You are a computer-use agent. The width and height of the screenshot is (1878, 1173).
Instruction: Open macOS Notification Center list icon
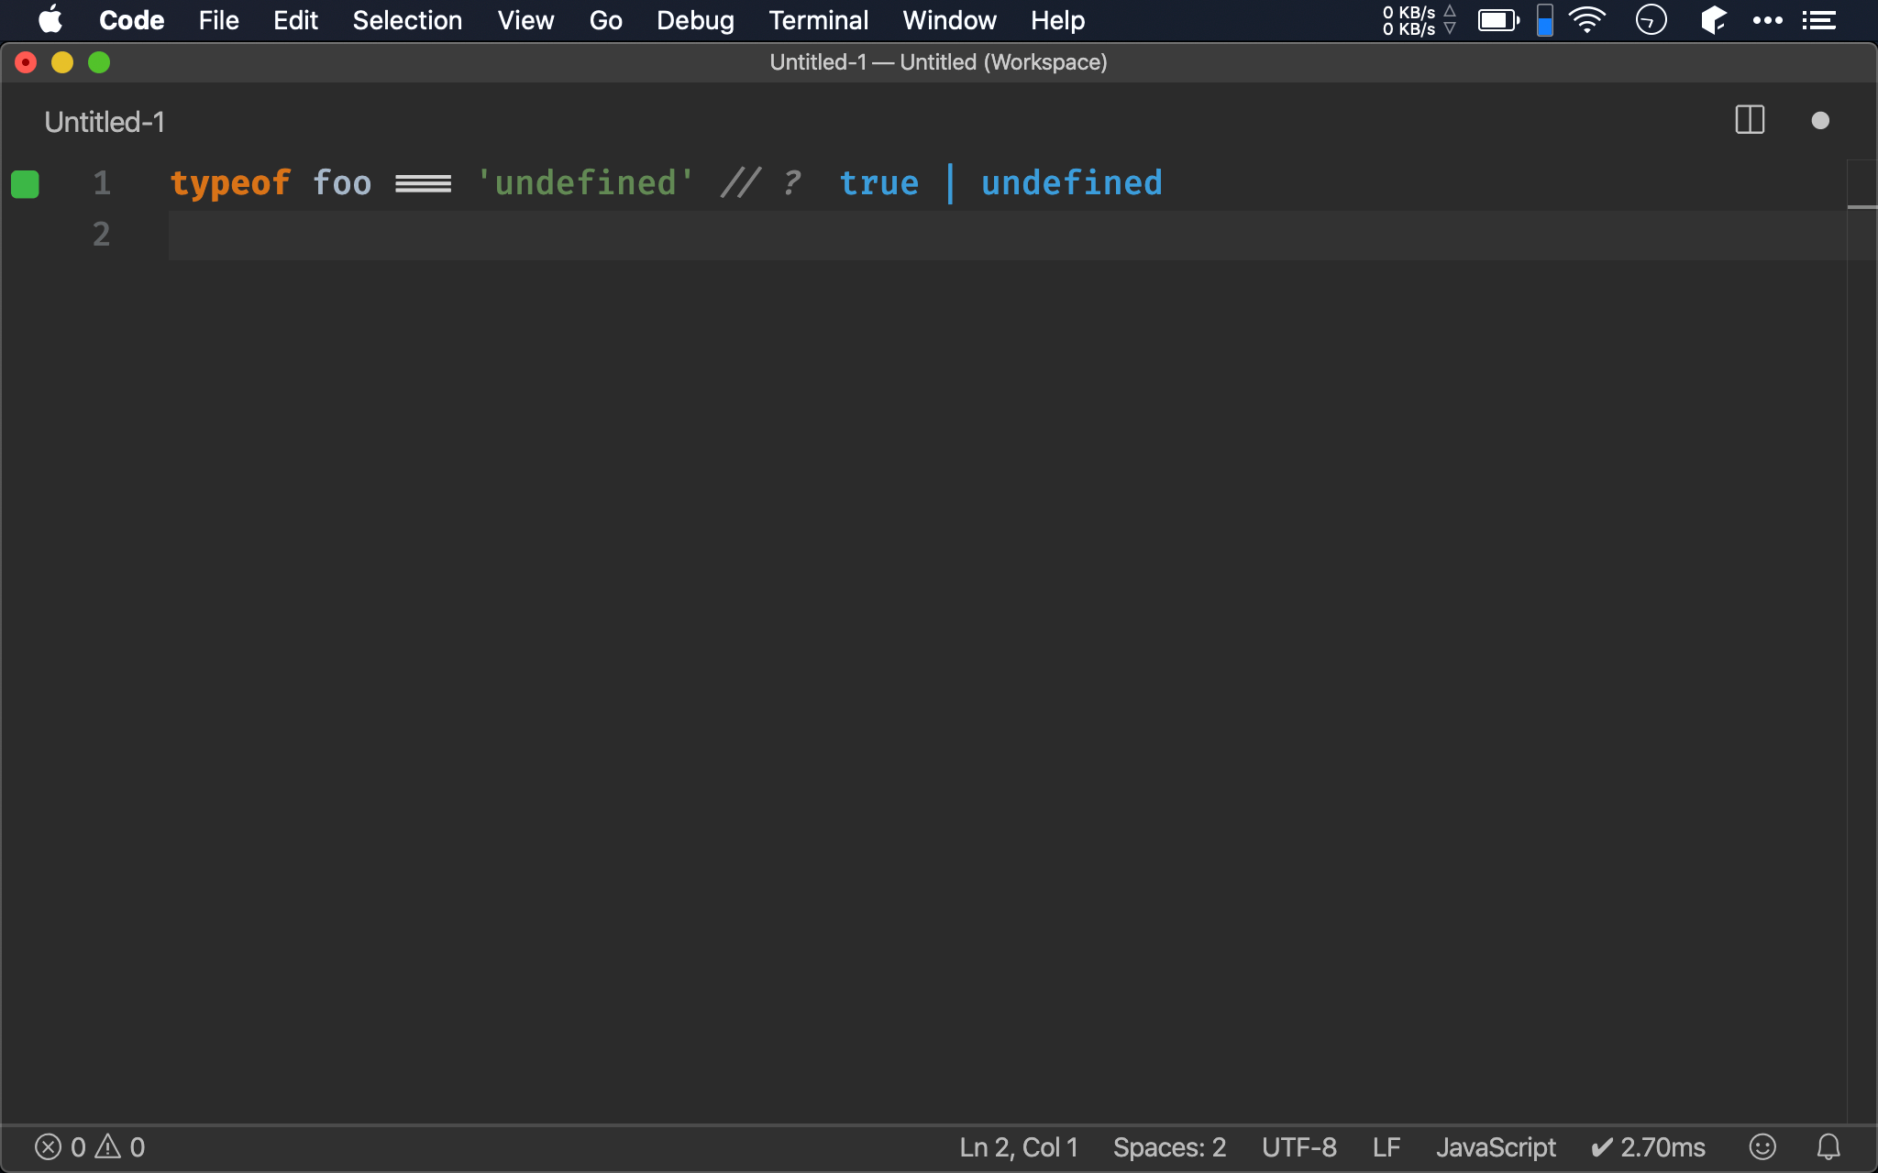tap(1818, 20)
